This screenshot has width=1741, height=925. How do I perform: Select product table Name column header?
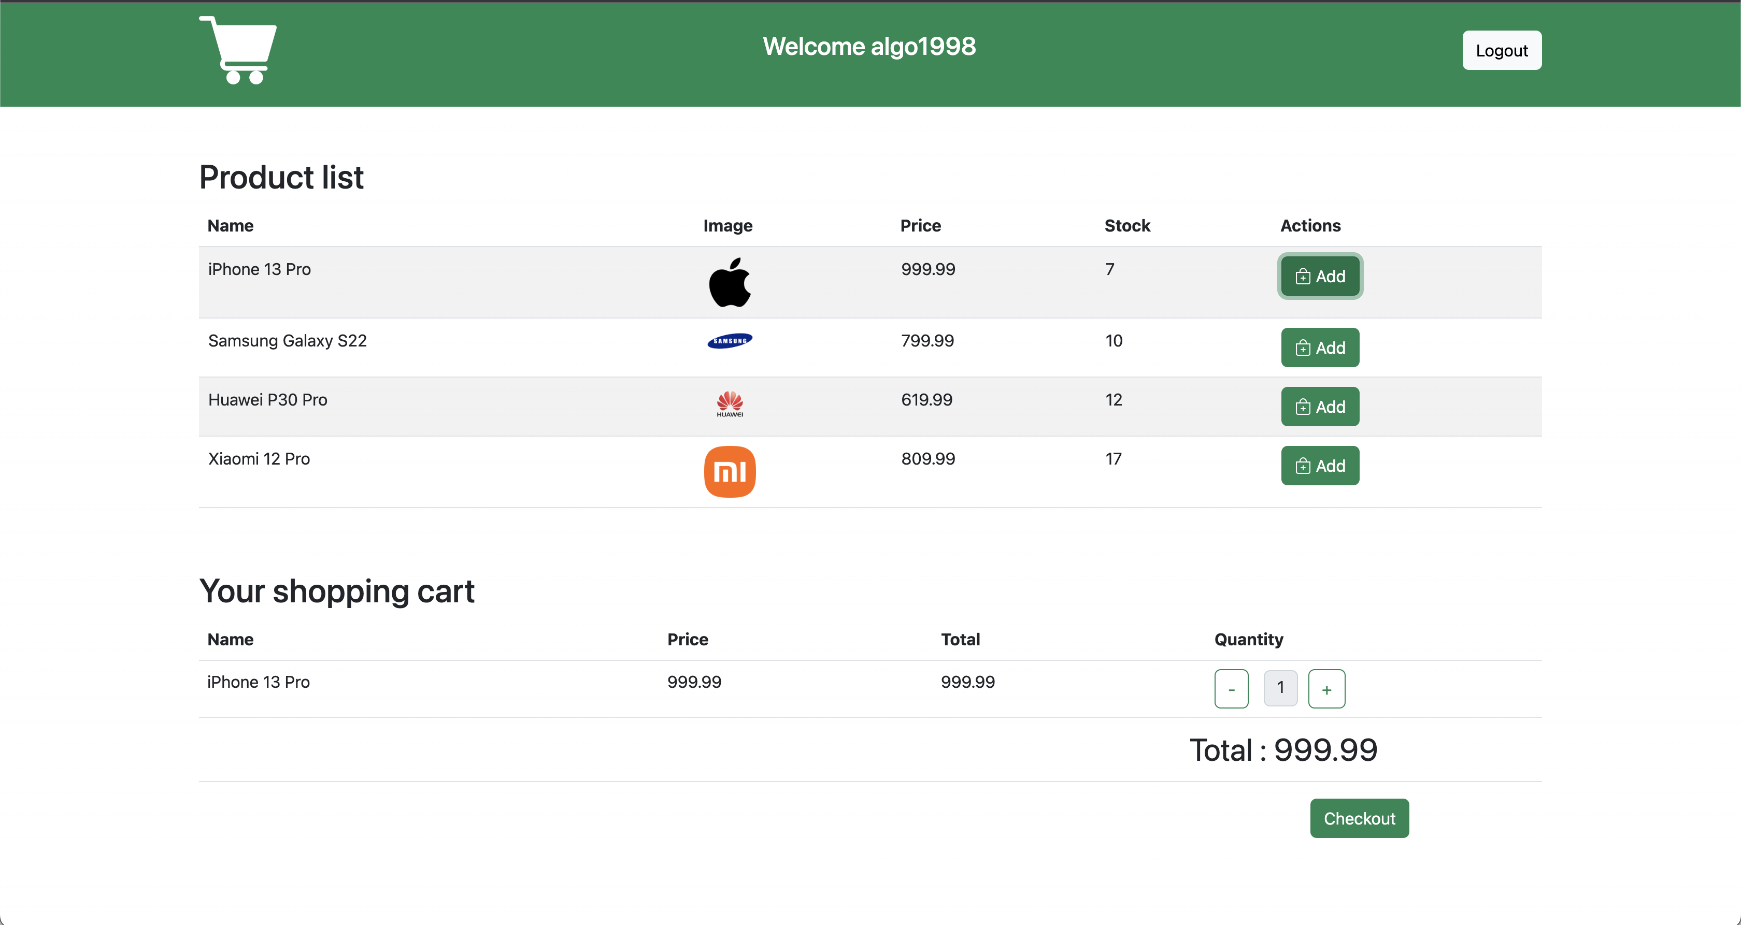(x=231, y=226)
